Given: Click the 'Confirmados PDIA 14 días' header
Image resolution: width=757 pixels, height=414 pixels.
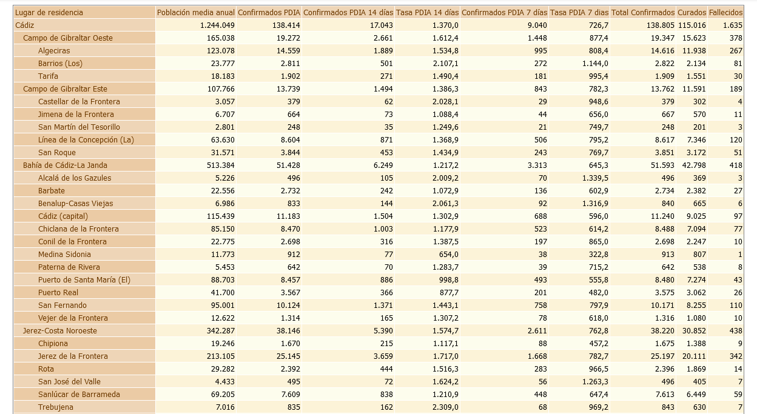Looking at the screenshot, I should 348,12.
